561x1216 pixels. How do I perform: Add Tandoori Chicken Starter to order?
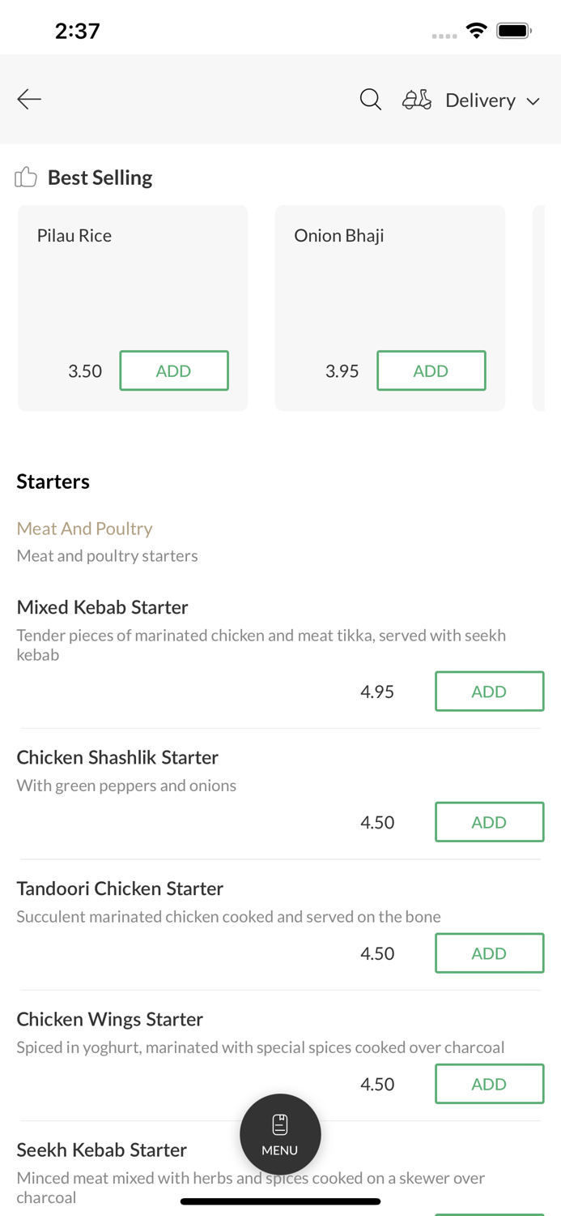tap(489, 953)
